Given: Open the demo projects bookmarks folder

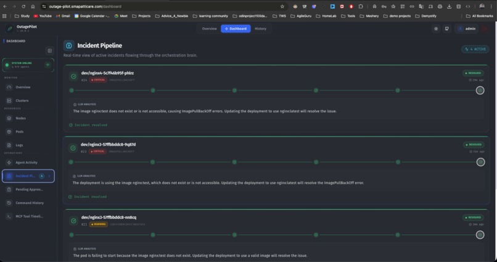Looking at the screenshot, I should [x=397, y=16].
